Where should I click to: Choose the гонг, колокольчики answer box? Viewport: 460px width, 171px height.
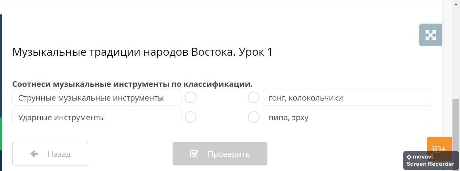(x=347, y=98)
